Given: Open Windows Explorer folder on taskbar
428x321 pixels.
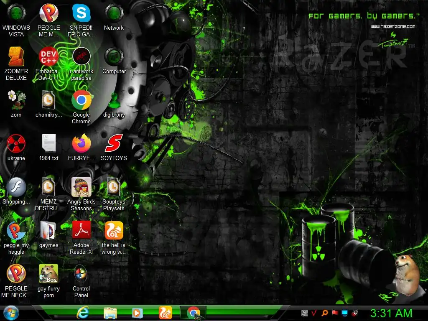Looking at the screenshot, I should (x=110, y=313).
